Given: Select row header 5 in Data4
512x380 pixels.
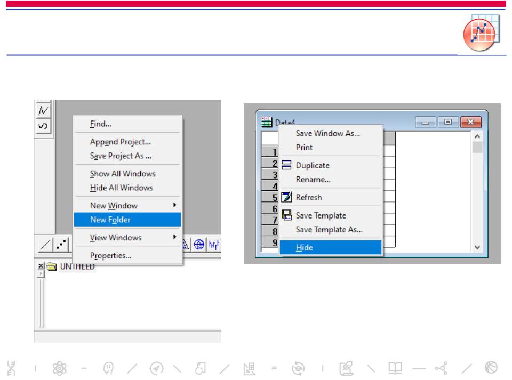Looking at the screenshot, I should (270, 197).
